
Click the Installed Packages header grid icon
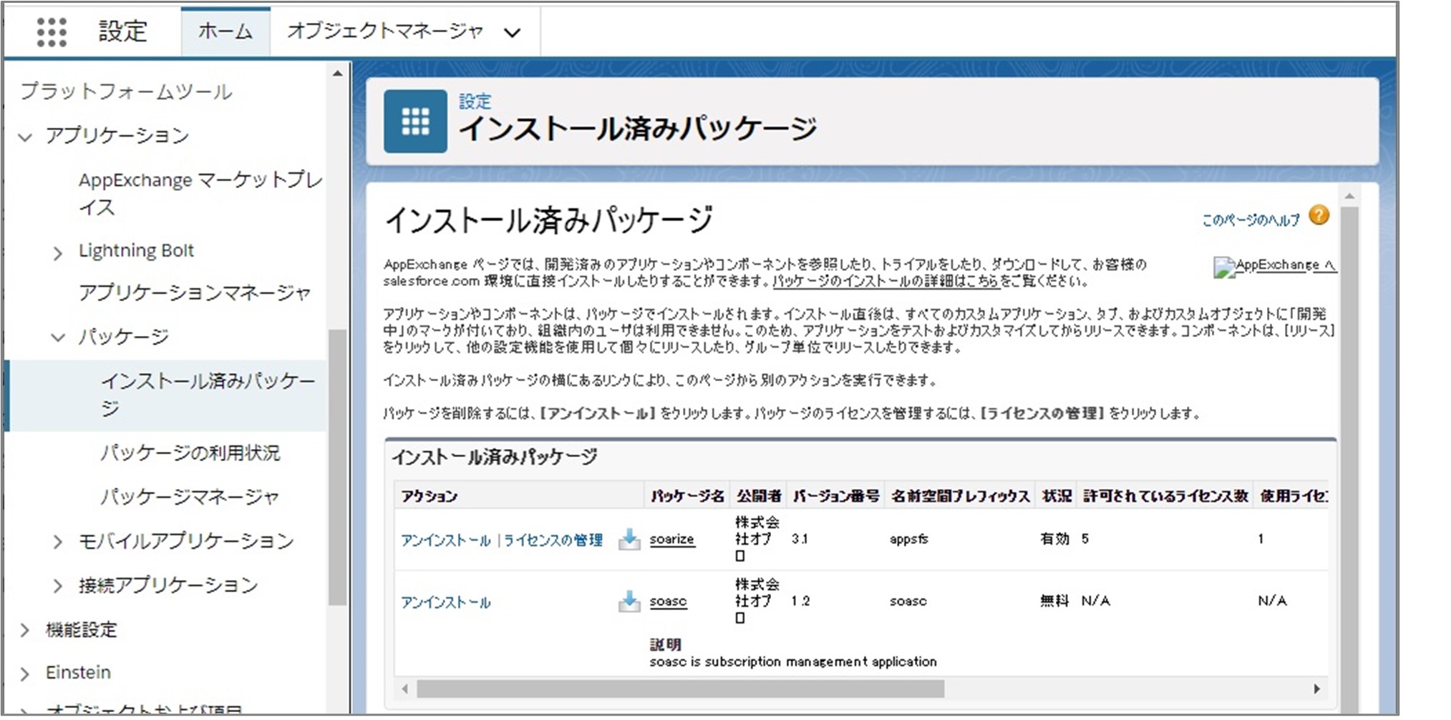415,121
